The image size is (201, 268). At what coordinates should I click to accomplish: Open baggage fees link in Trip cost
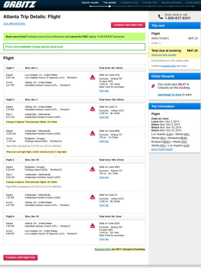coord(169,66)
